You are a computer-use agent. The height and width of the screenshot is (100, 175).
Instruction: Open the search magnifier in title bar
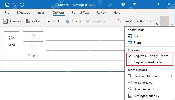click(110, 4)
